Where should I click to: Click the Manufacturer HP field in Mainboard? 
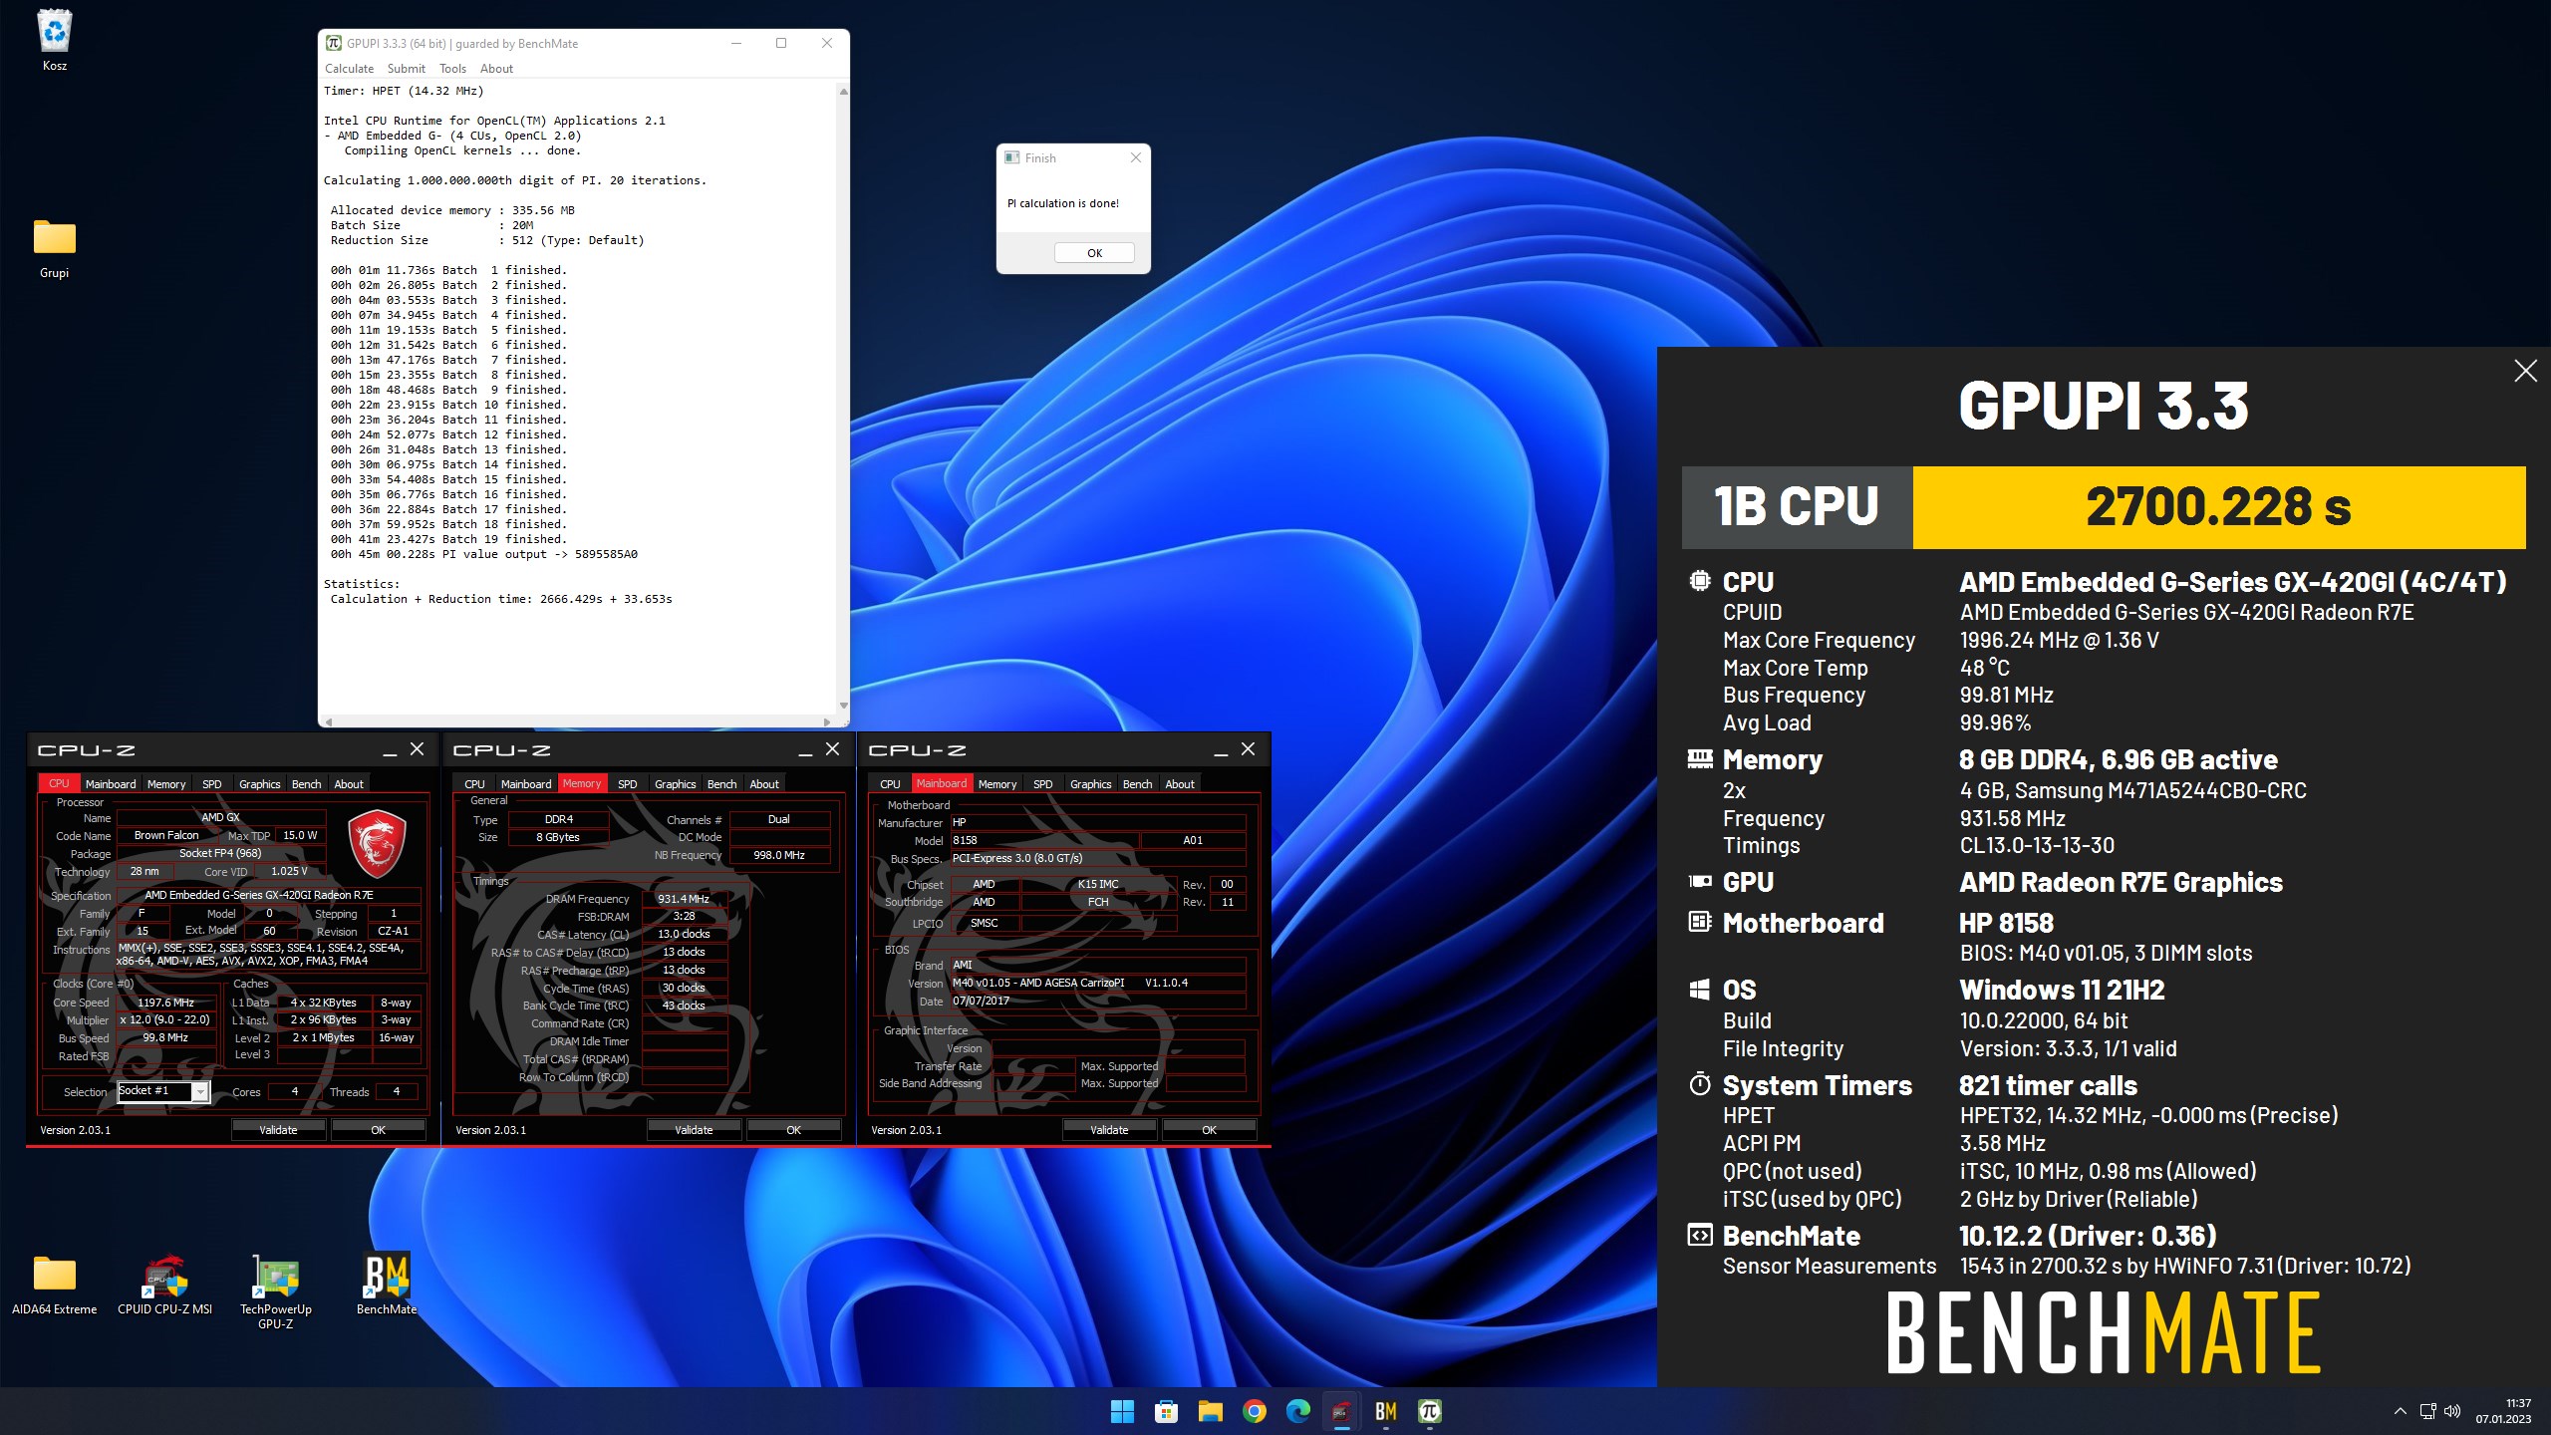coord(1097,822)
